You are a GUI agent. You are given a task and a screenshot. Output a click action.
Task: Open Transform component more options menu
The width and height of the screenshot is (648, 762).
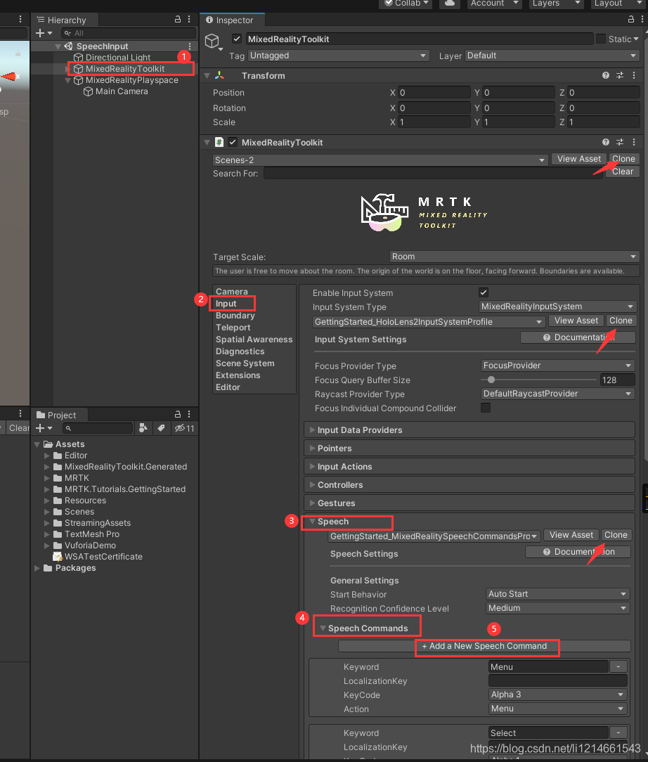(x=634, y=75)
